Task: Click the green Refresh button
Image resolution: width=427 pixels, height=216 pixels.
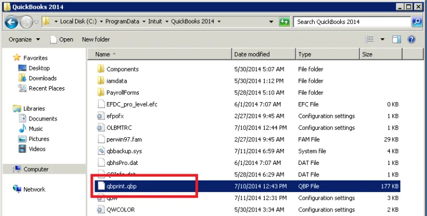Action: pyautogui.click(x=284, y=22)
